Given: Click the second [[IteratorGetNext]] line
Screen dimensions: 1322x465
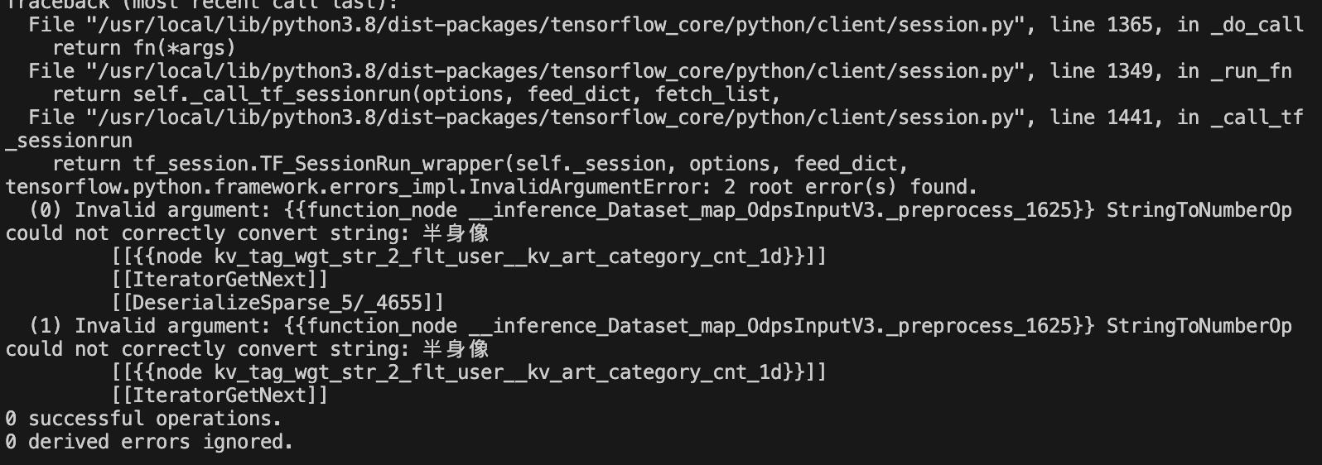Looking at the screenshot, I should tap(220, 395).
